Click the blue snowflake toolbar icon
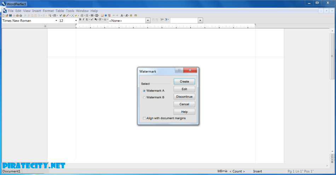Viewport: 336px width, 175px height. 106,16
